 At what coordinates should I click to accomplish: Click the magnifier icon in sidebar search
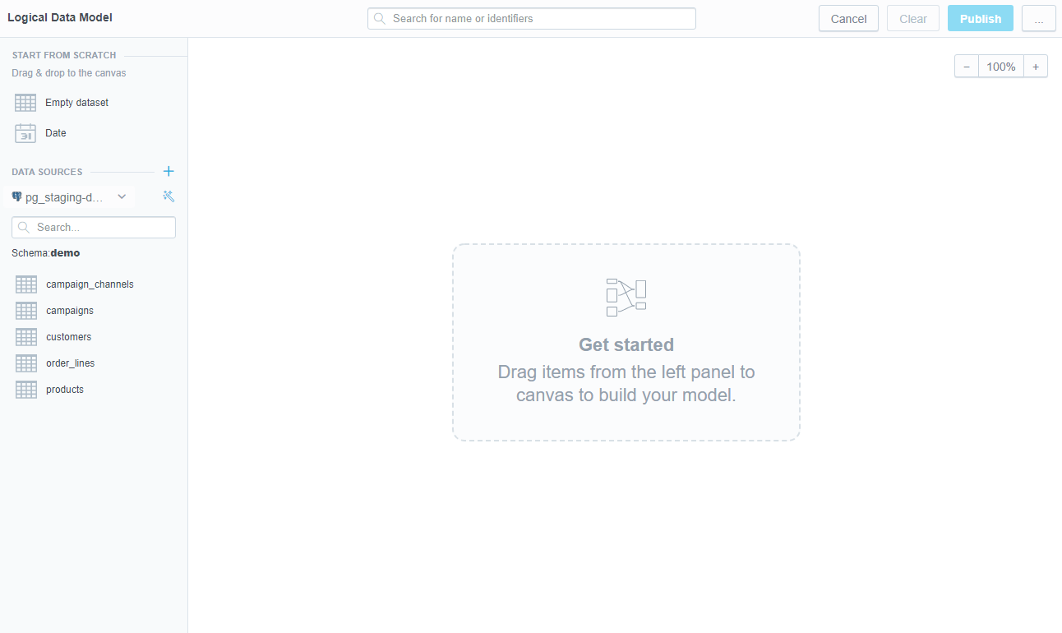click(24, 228)
